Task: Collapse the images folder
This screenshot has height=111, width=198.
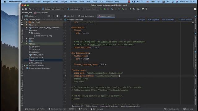Action: coord(29,33)
